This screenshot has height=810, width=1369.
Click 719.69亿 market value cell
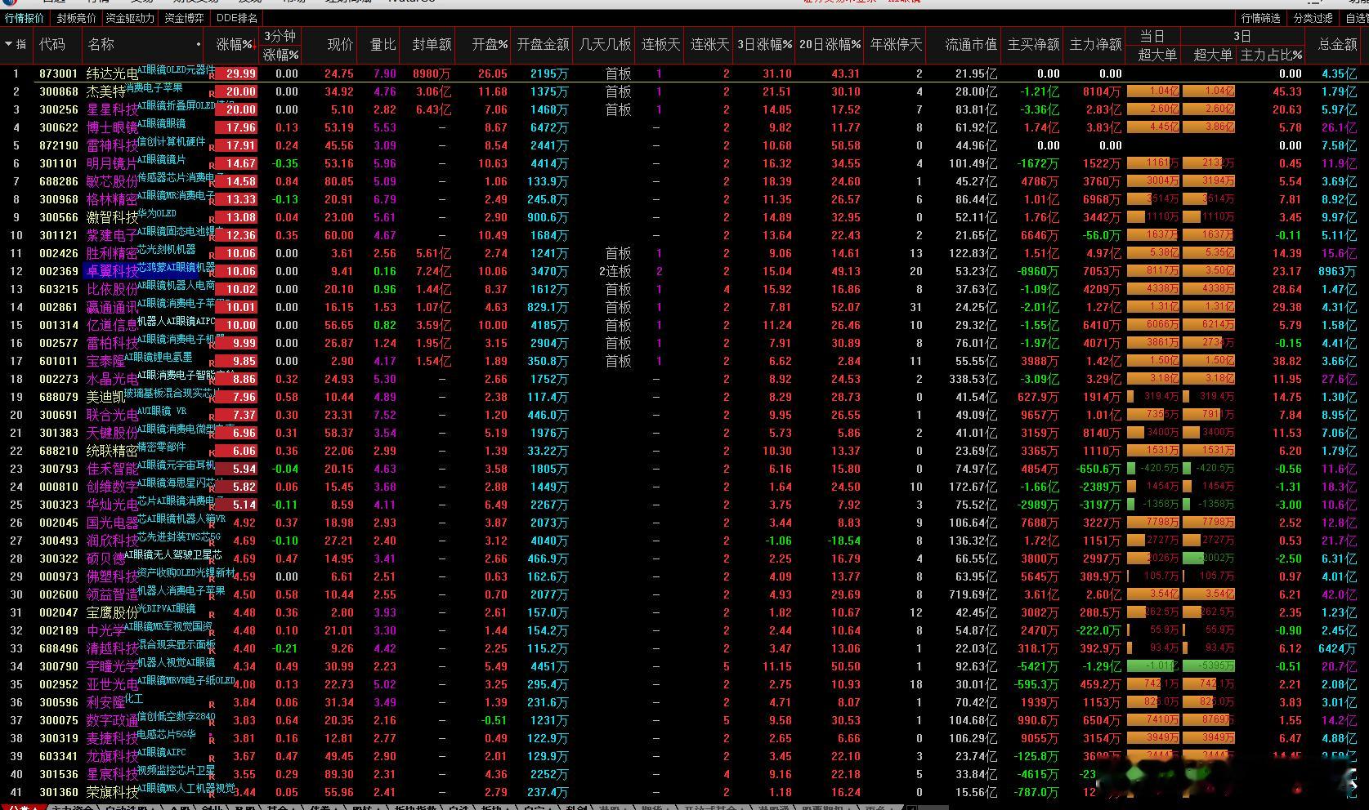[x=972, y=594]
